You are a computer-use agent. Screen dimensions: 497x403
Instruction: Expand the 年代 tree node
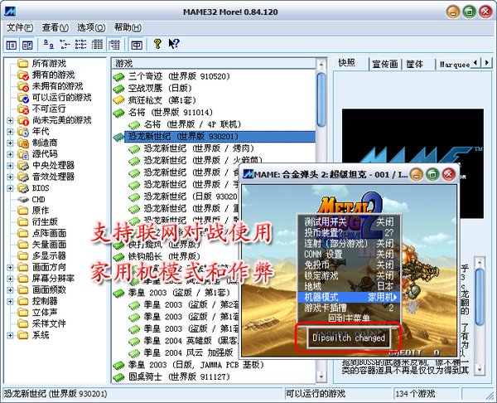click(10, 132)
